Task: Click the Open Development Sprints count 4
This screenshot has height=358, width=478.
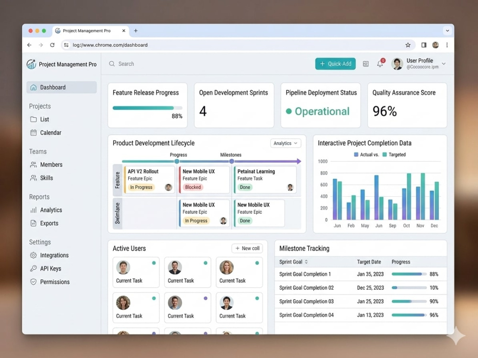Action: click(x=203, y=111)
